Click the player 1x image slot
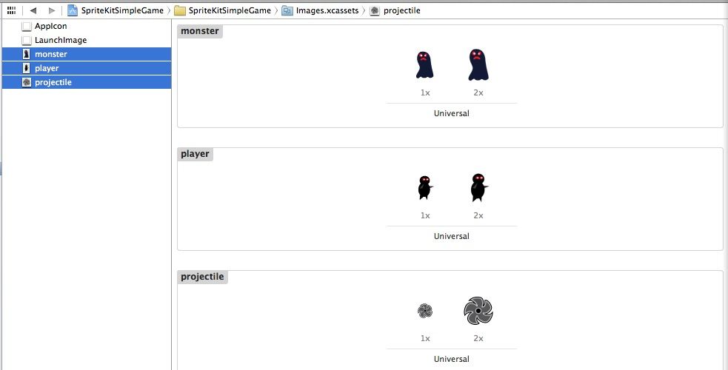This screenshot has width=728, height=370. [x=425, y=188]
